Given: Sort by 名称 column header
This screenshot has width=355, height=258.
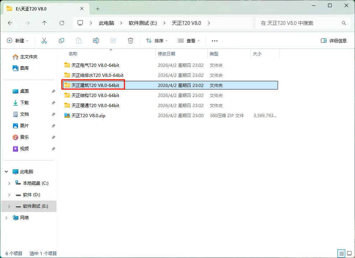Looking at the screenshot, I should (73, 54).
